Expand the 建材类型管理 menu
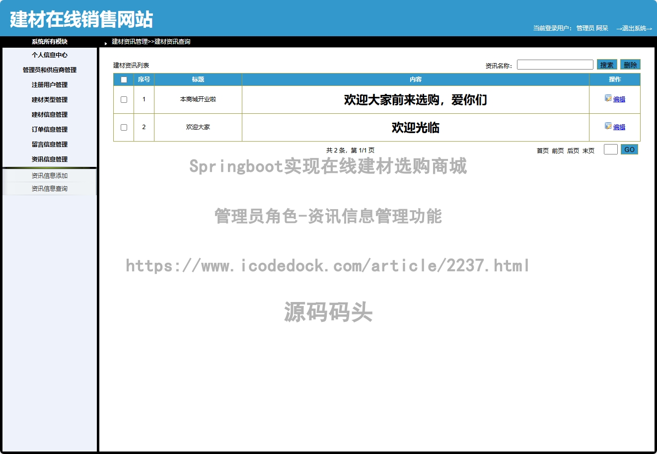Image resolution: width=657 pixels, height=454 pixels. point(50,100)
